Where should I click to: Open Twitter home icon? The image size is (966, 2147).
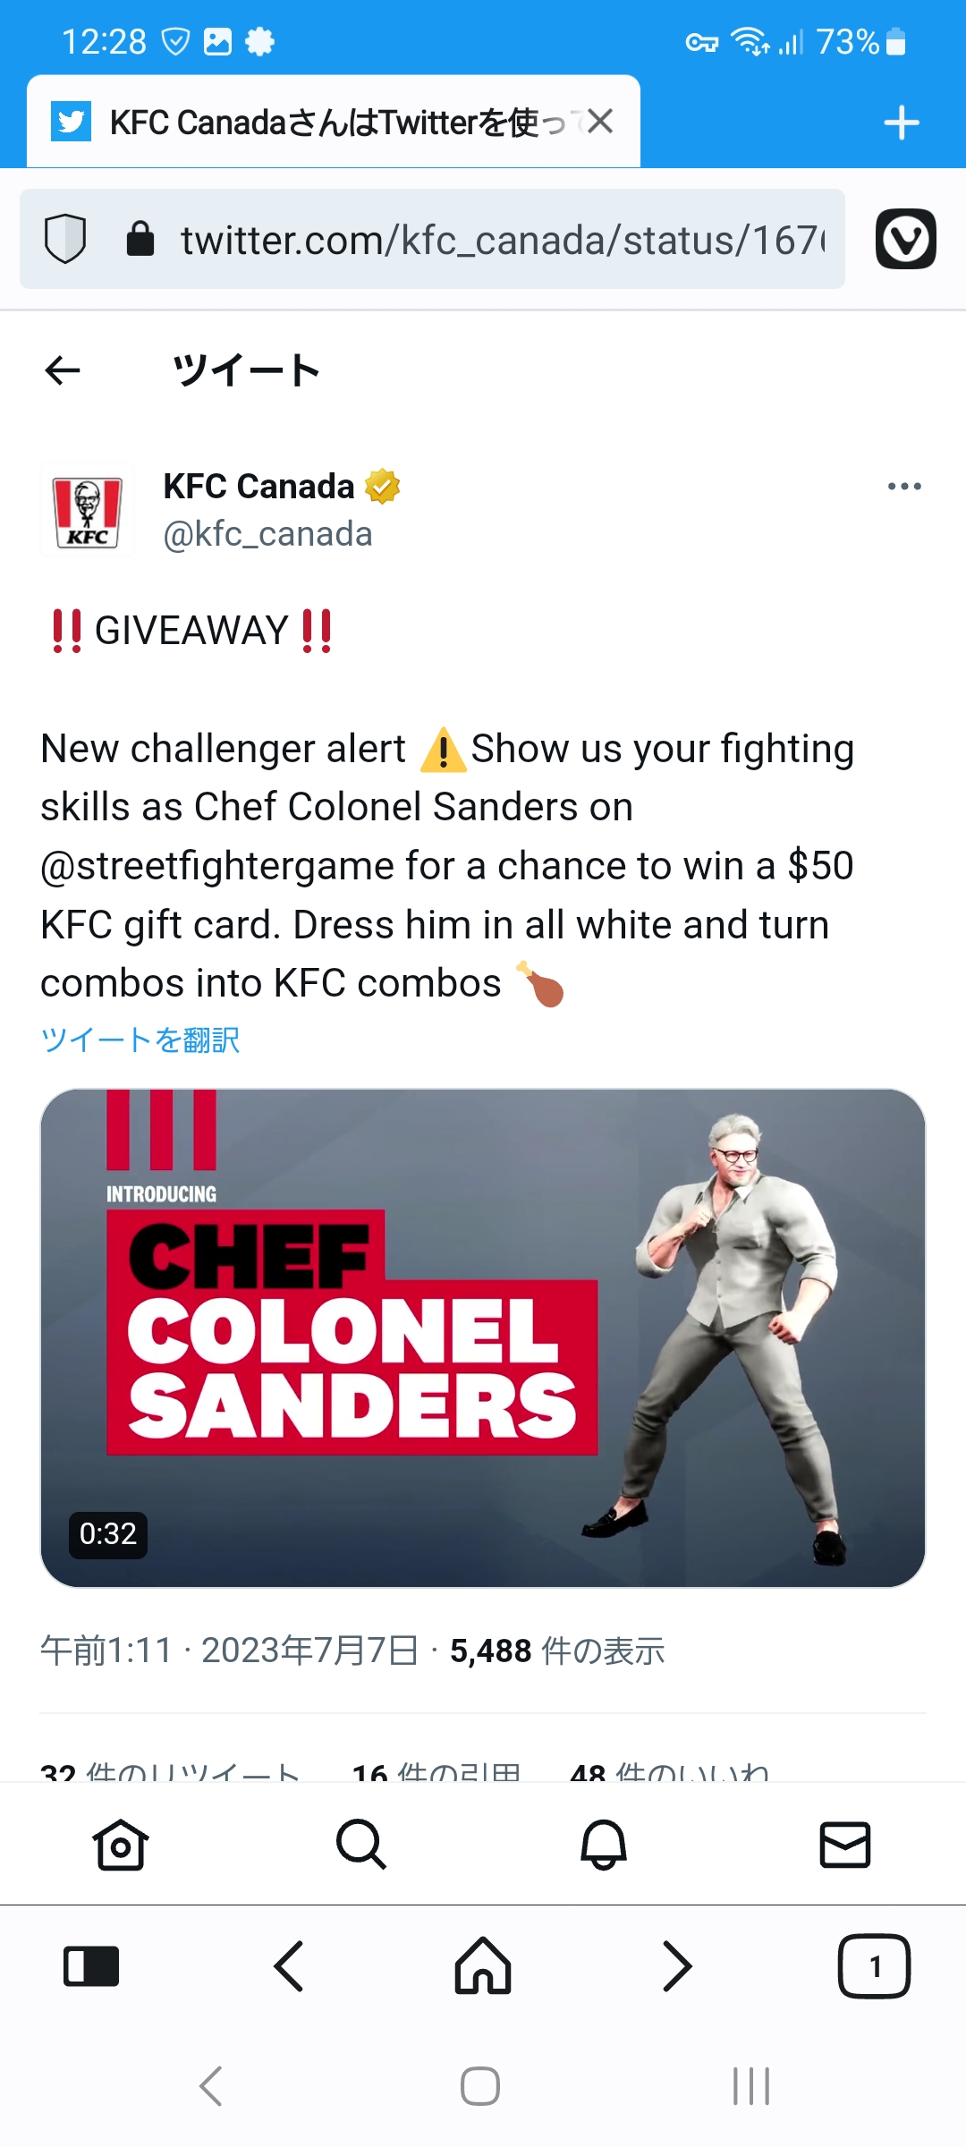[121, 1844]
